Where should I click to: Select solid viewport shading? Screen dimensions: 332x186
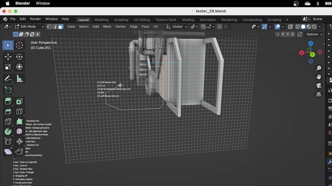[x=303, y=27]
